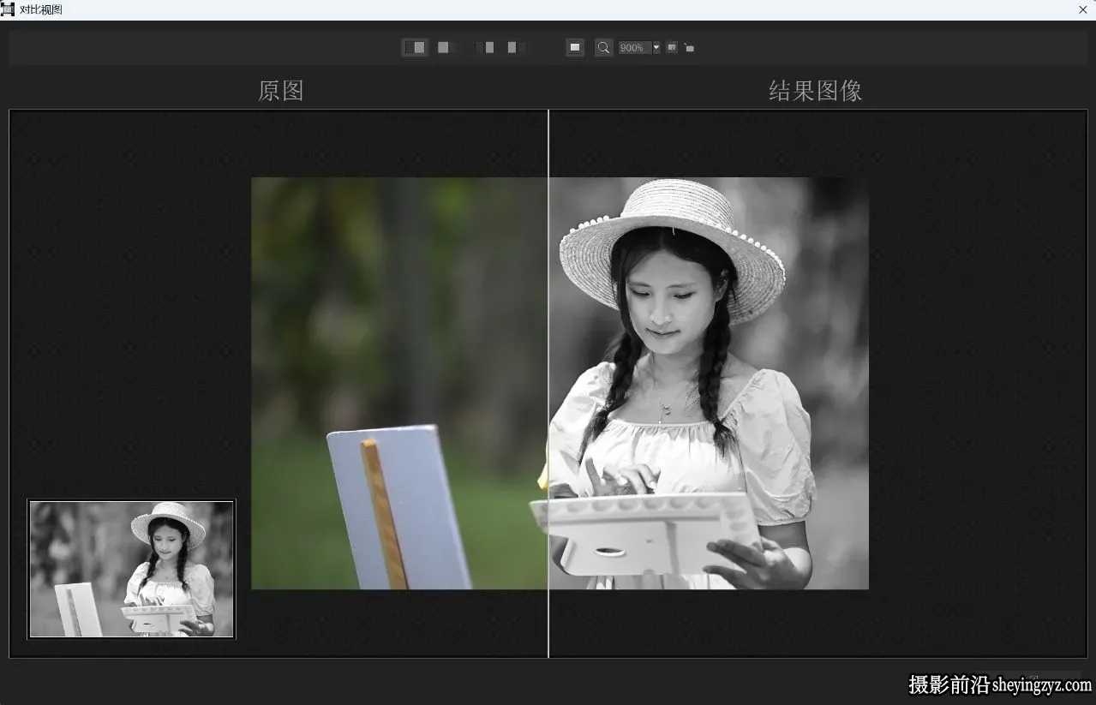This screenshot has height=705, width=1096.
Task: Choose the fourth compare layout icon
Action: [516, 47]
